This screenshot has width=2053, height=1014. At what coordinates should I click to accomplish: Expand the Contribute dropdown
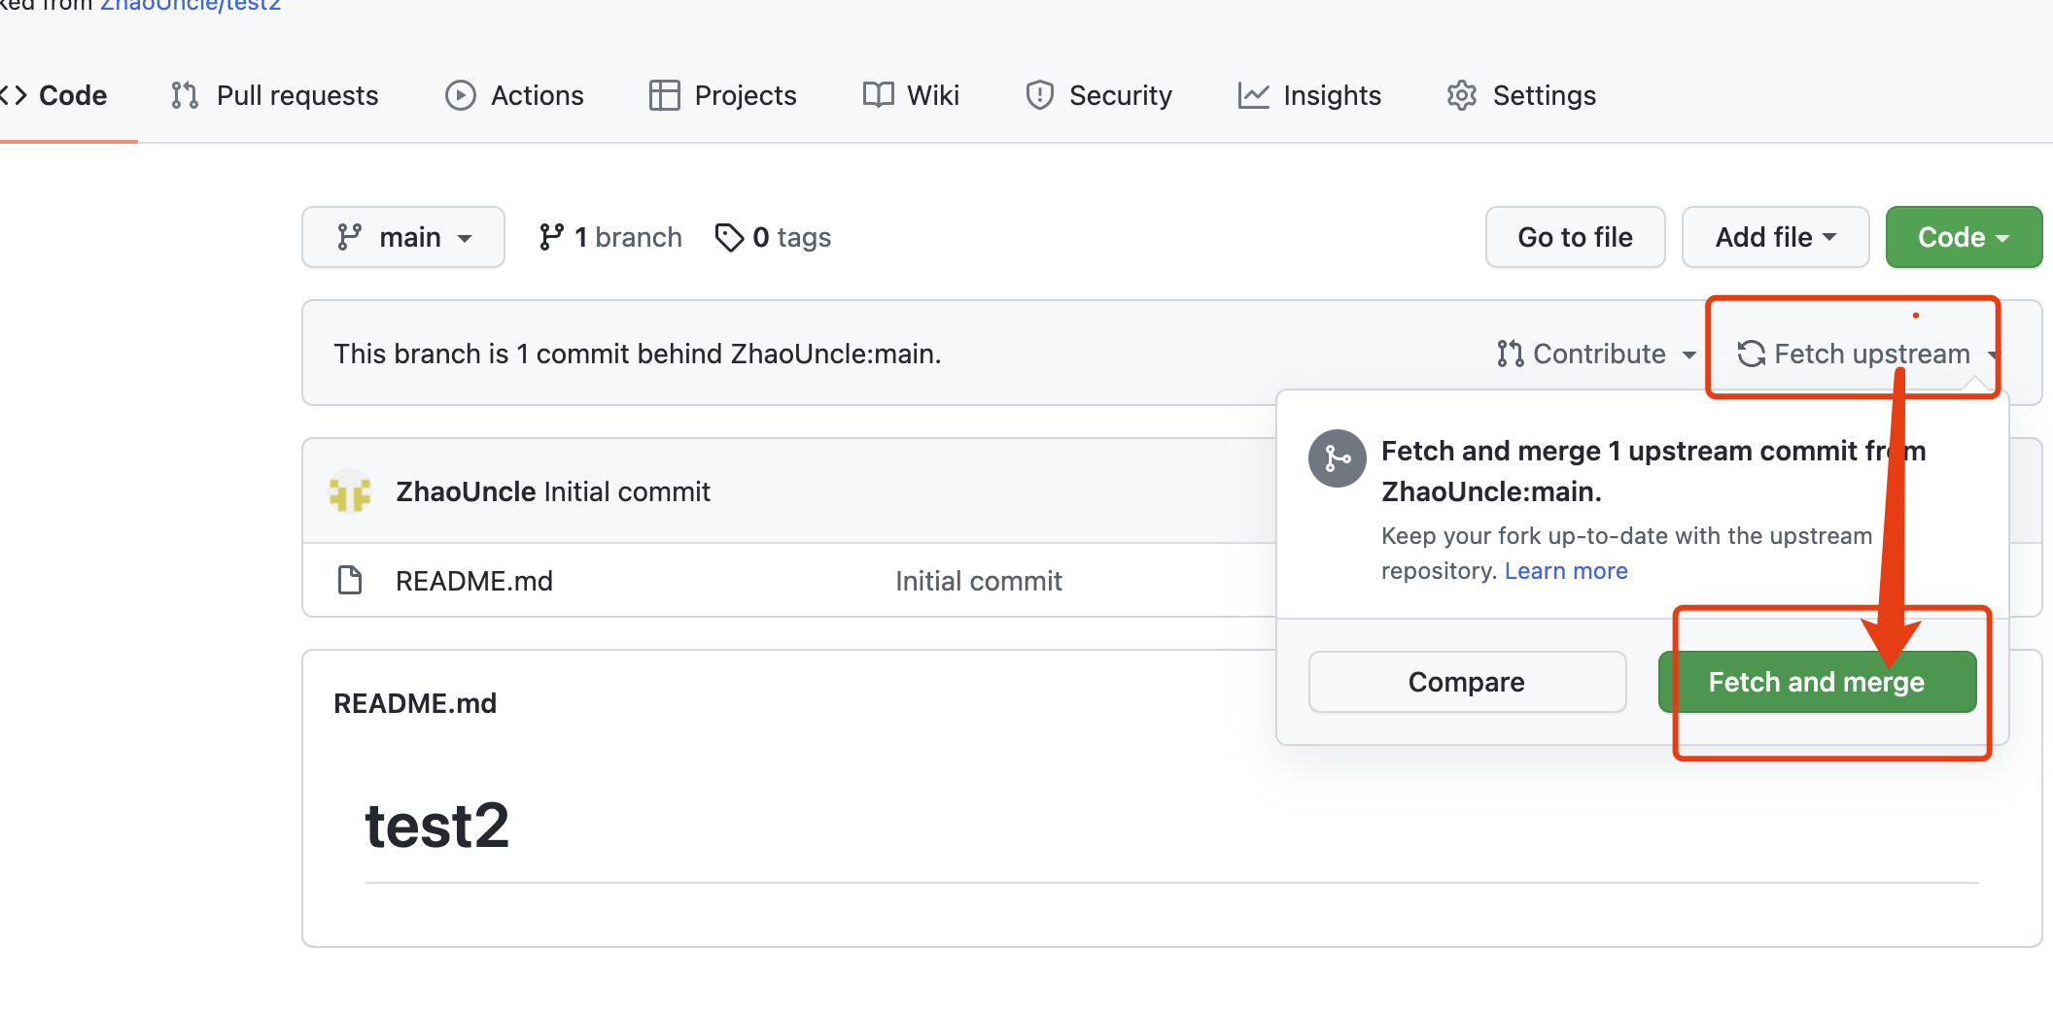(1597, 354)
